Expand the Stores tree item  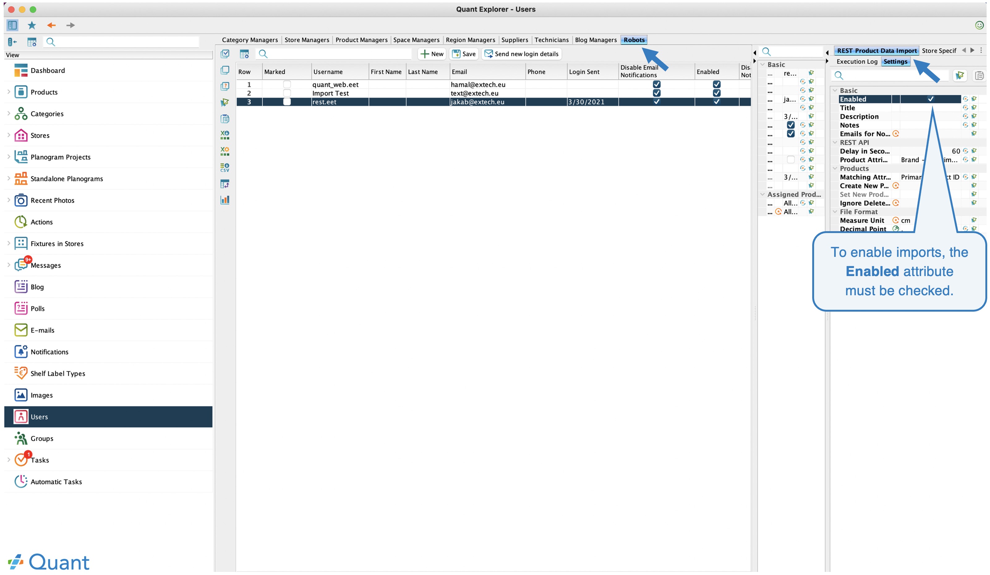click(x=9, y=135)
